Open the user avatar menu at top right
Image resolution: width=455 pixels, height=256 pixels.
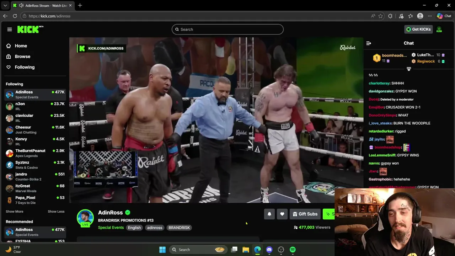tap(439, 29)
